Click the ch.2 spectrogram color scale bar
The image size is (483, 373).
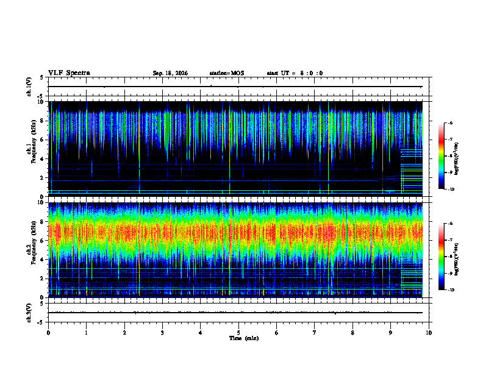442,257
